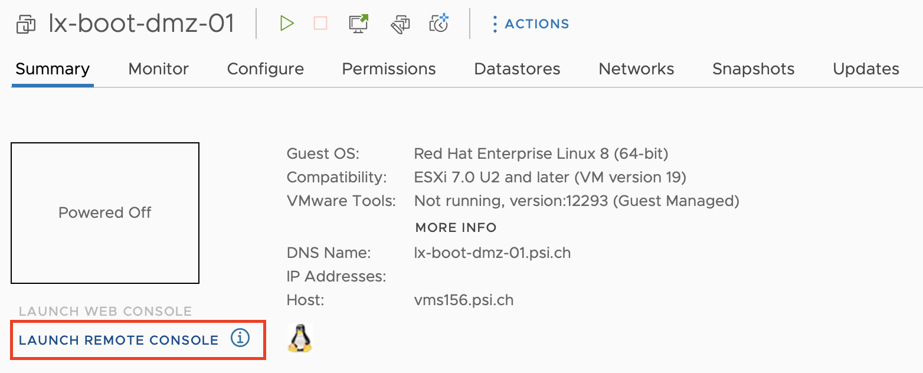Screen dimensions: 923x373
Task: Power on the VM with green play icon
Action: click(287, 24)
